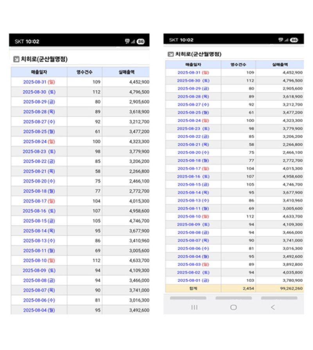Select amount 3,477,200 in right screenshot
313x350 pixels.
click(x=293, y=112)
